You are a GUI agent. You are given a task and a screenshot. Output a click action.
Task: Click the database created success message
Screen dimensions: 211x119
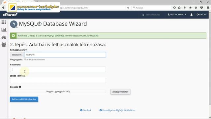108,36
